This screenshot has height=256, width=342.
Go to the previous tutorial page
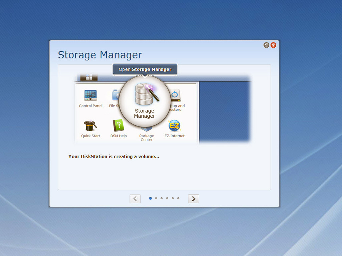[135, 199]
